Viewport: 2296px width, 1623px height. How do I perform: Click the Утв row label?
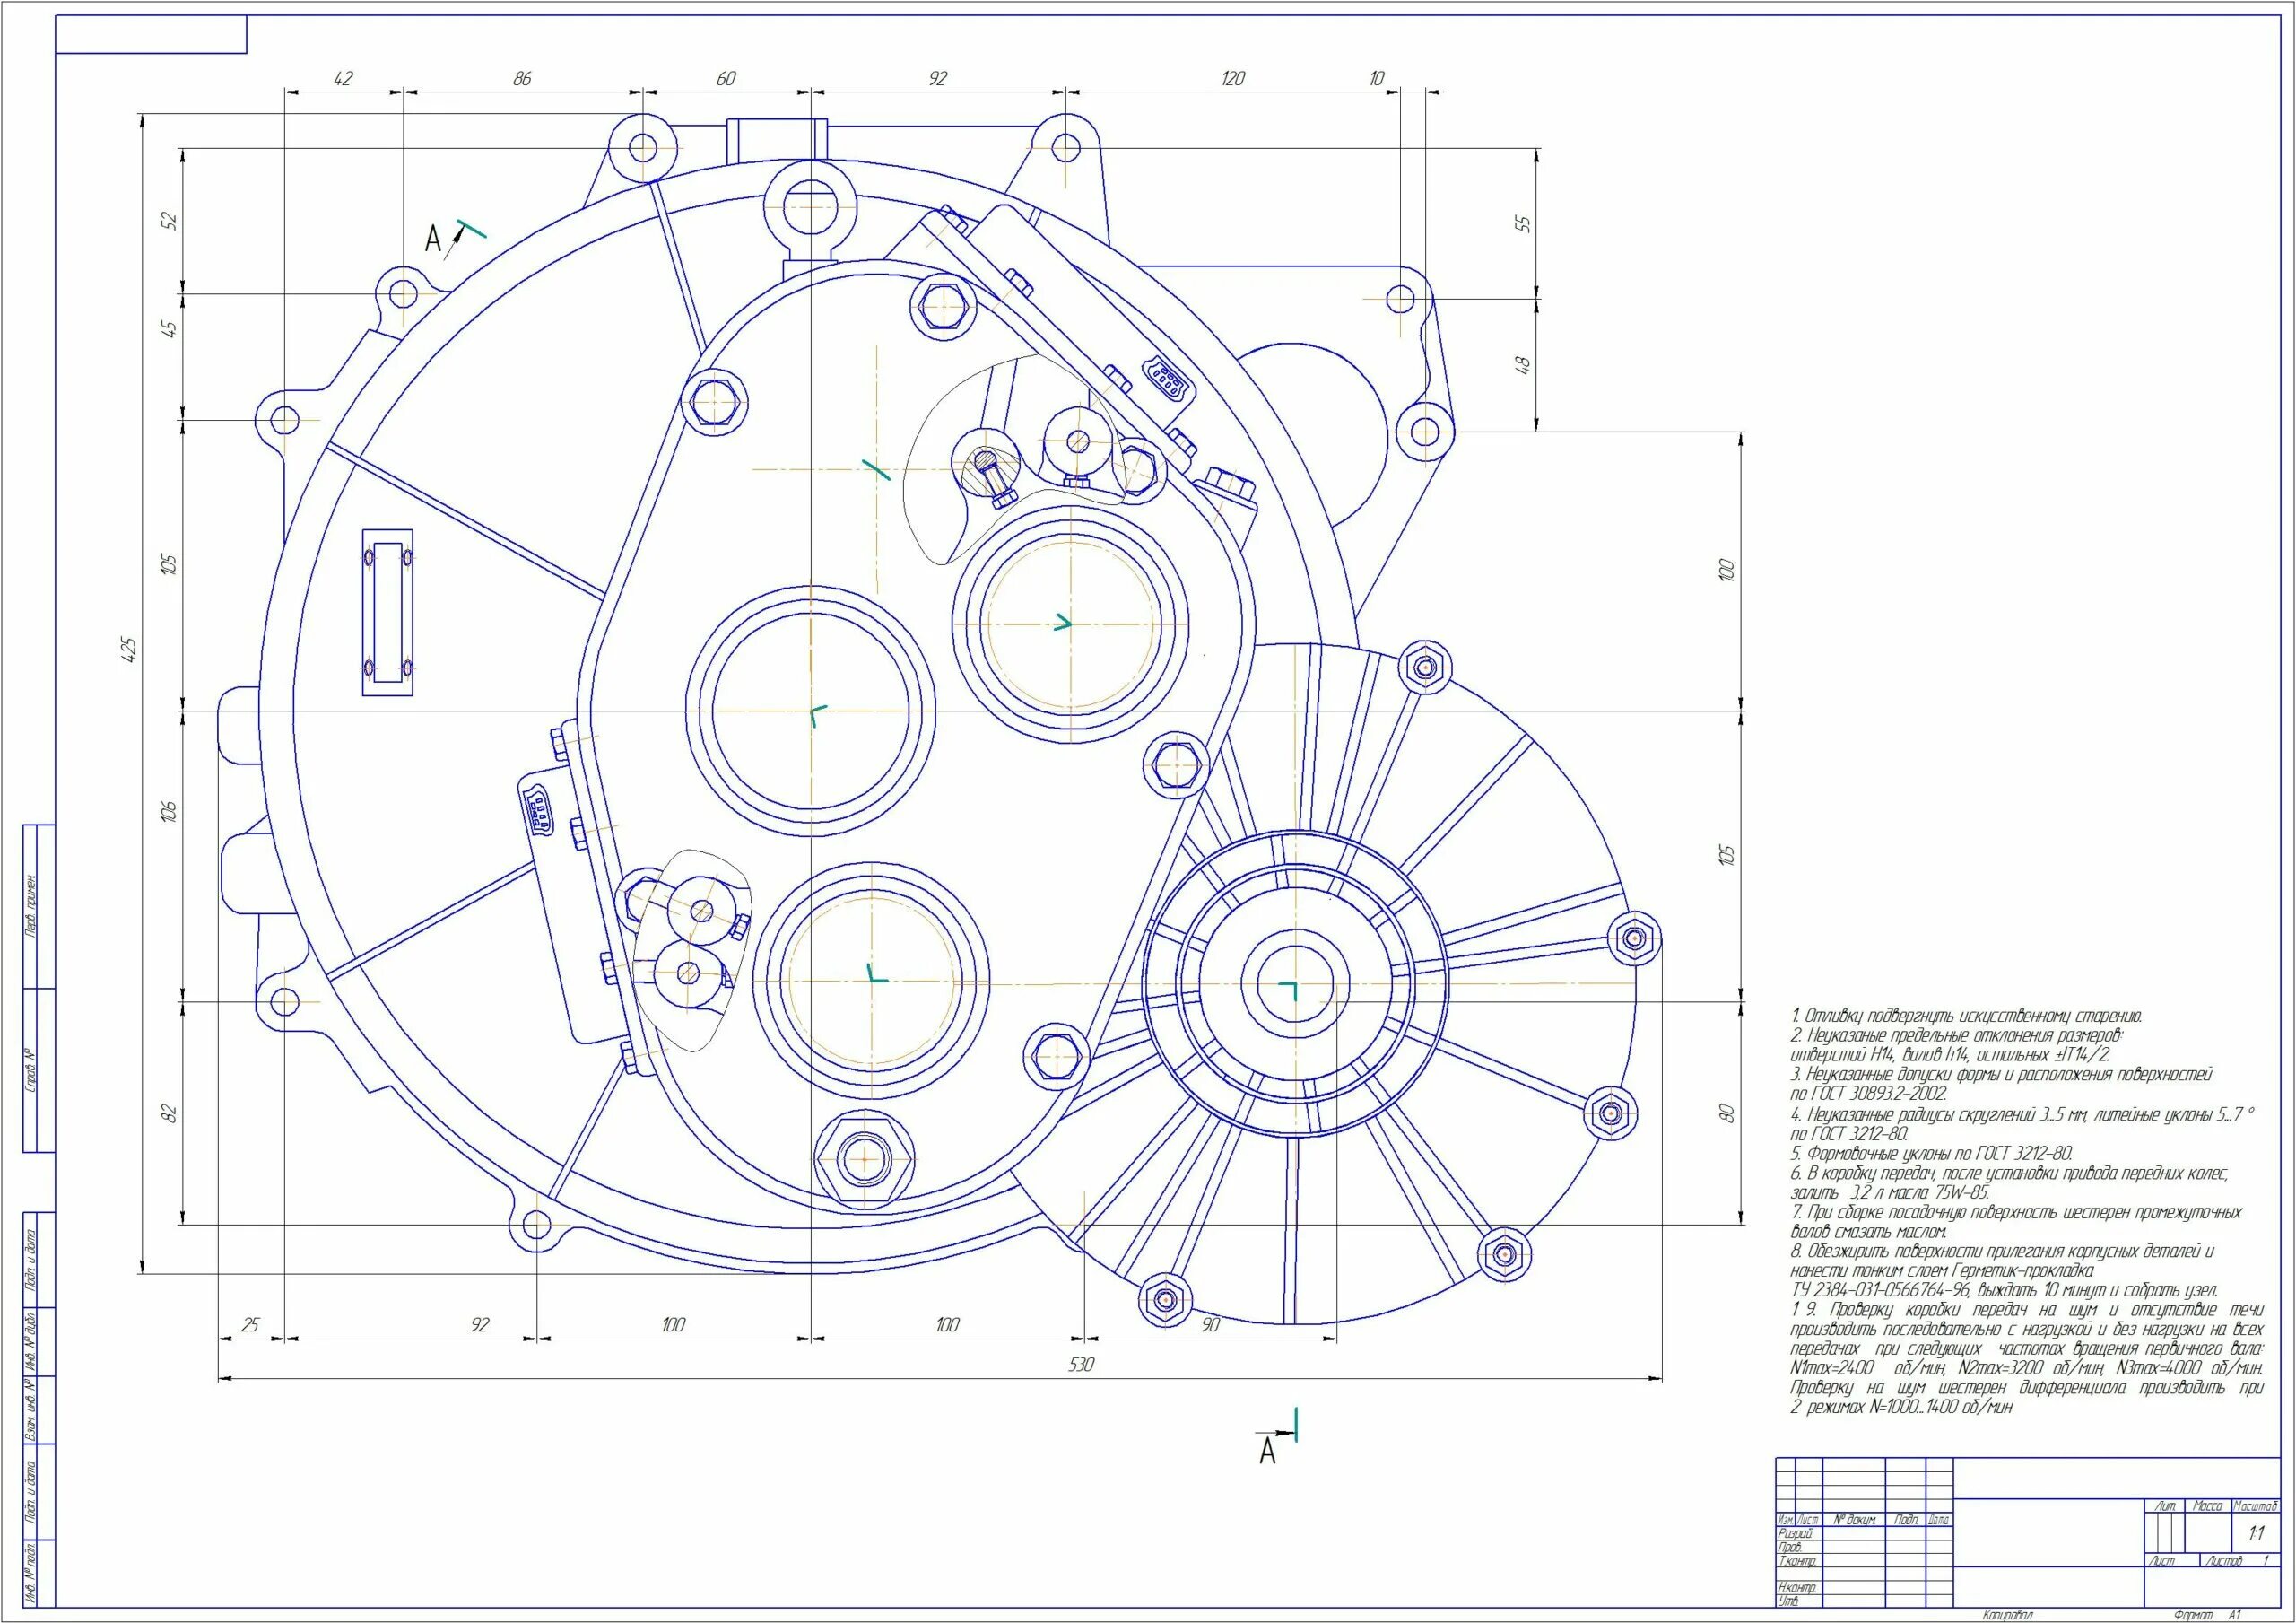pos(1789,1602)
